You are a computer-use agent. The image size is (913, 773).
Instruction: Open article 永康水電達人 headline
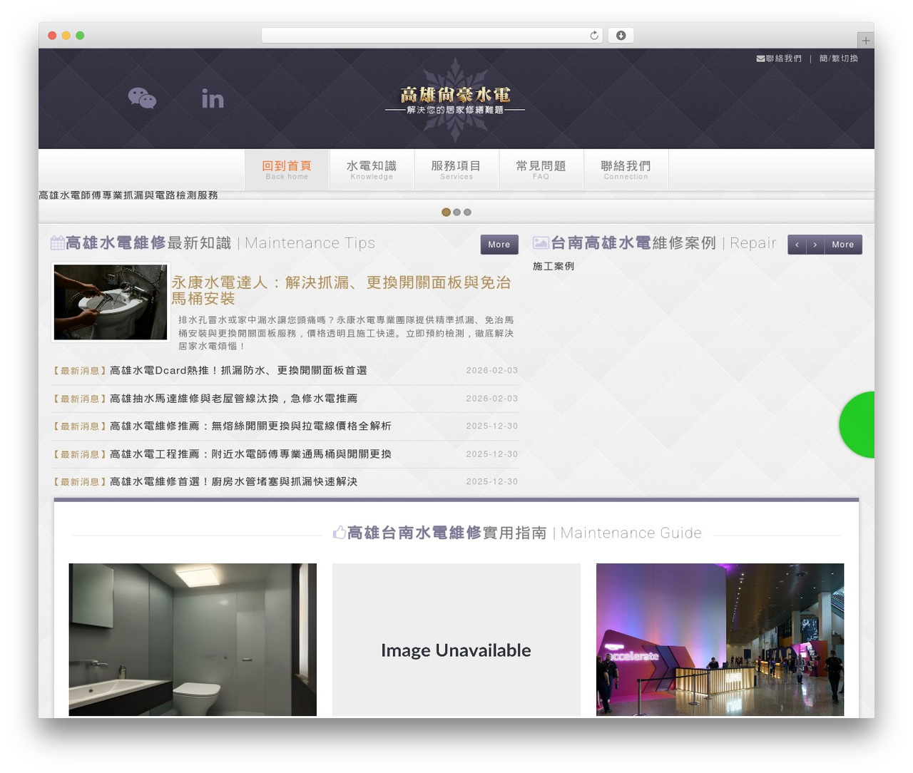(x=341, y=290)
